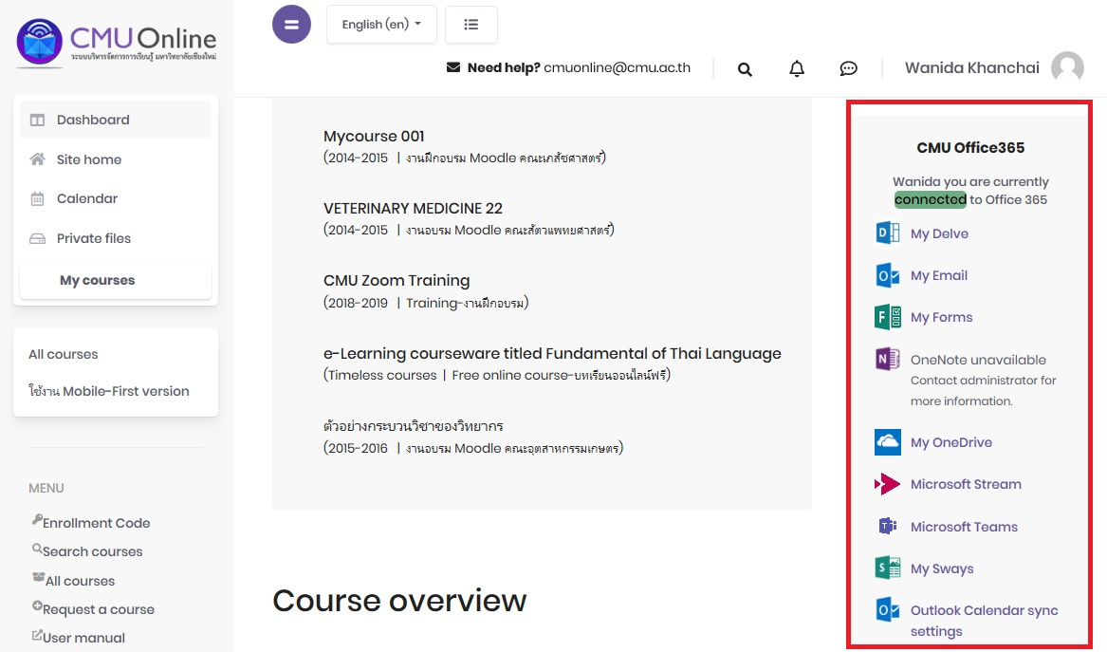
Task: Click the Private files drive icon
Action: click(x=37, y=239)
